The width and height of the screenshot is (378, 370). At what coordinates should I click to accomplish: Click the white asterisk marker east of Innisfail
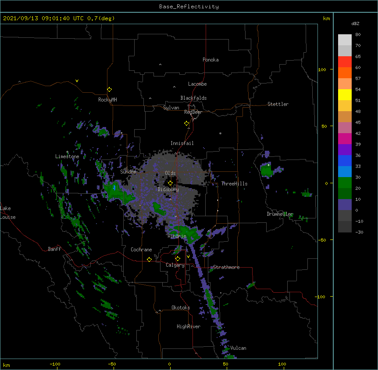point(220,133)
